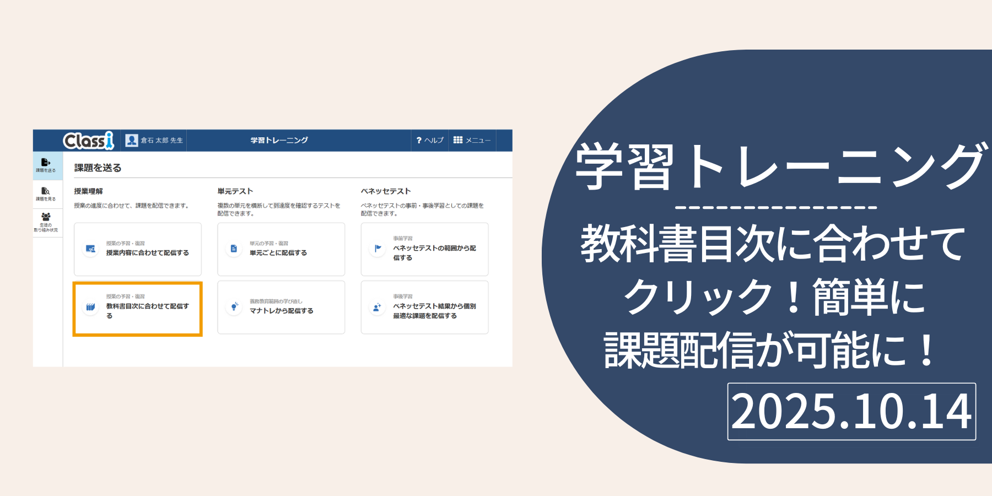
Task: Open ベネッセテスト結果から個別最適な課題を配信する card
Action: click(x=424, y=307)
